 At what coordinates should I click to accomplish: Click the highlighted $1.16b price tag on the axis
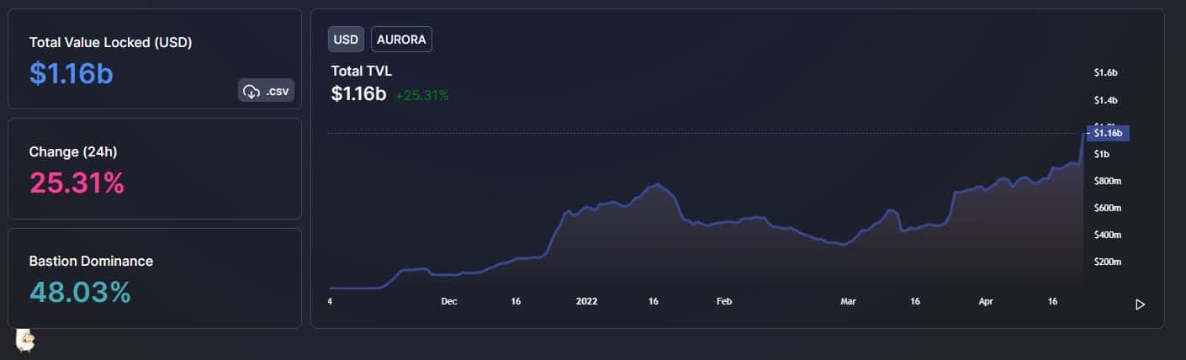tap(1108, 133)
